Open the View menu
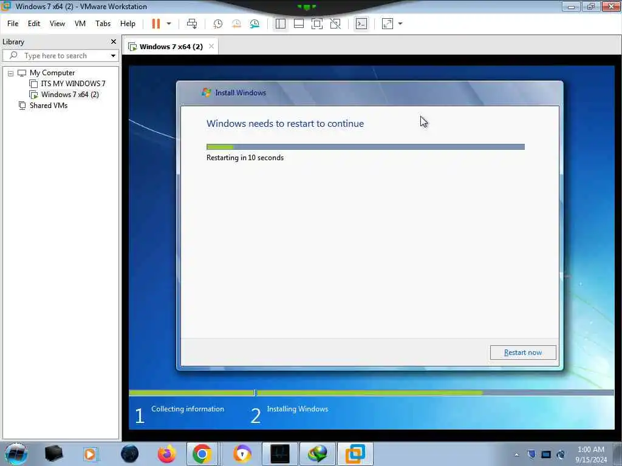Screen dimensions: 622x466 pos(57,24)
